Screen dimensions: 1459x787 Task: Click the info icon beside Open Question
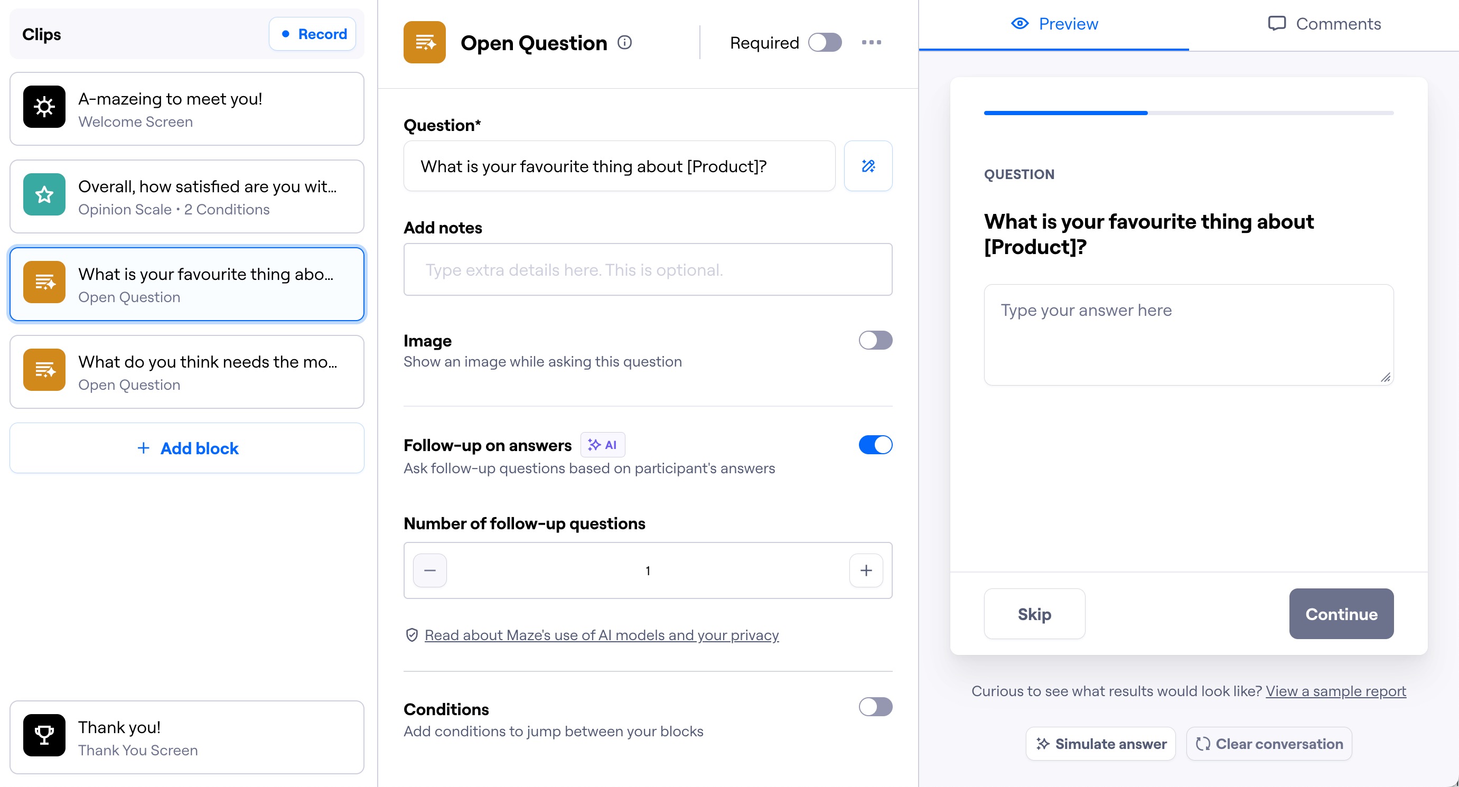tap(624, 42)
